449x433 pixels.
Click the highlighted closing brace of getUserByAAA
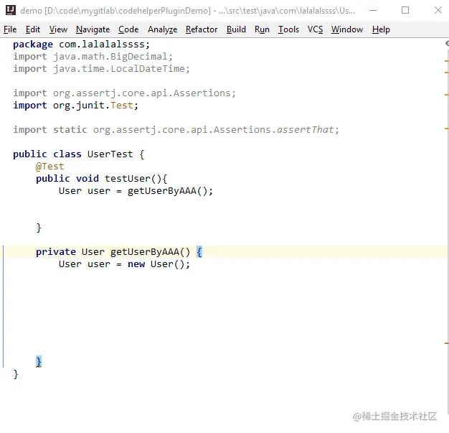tap(39, 362)
